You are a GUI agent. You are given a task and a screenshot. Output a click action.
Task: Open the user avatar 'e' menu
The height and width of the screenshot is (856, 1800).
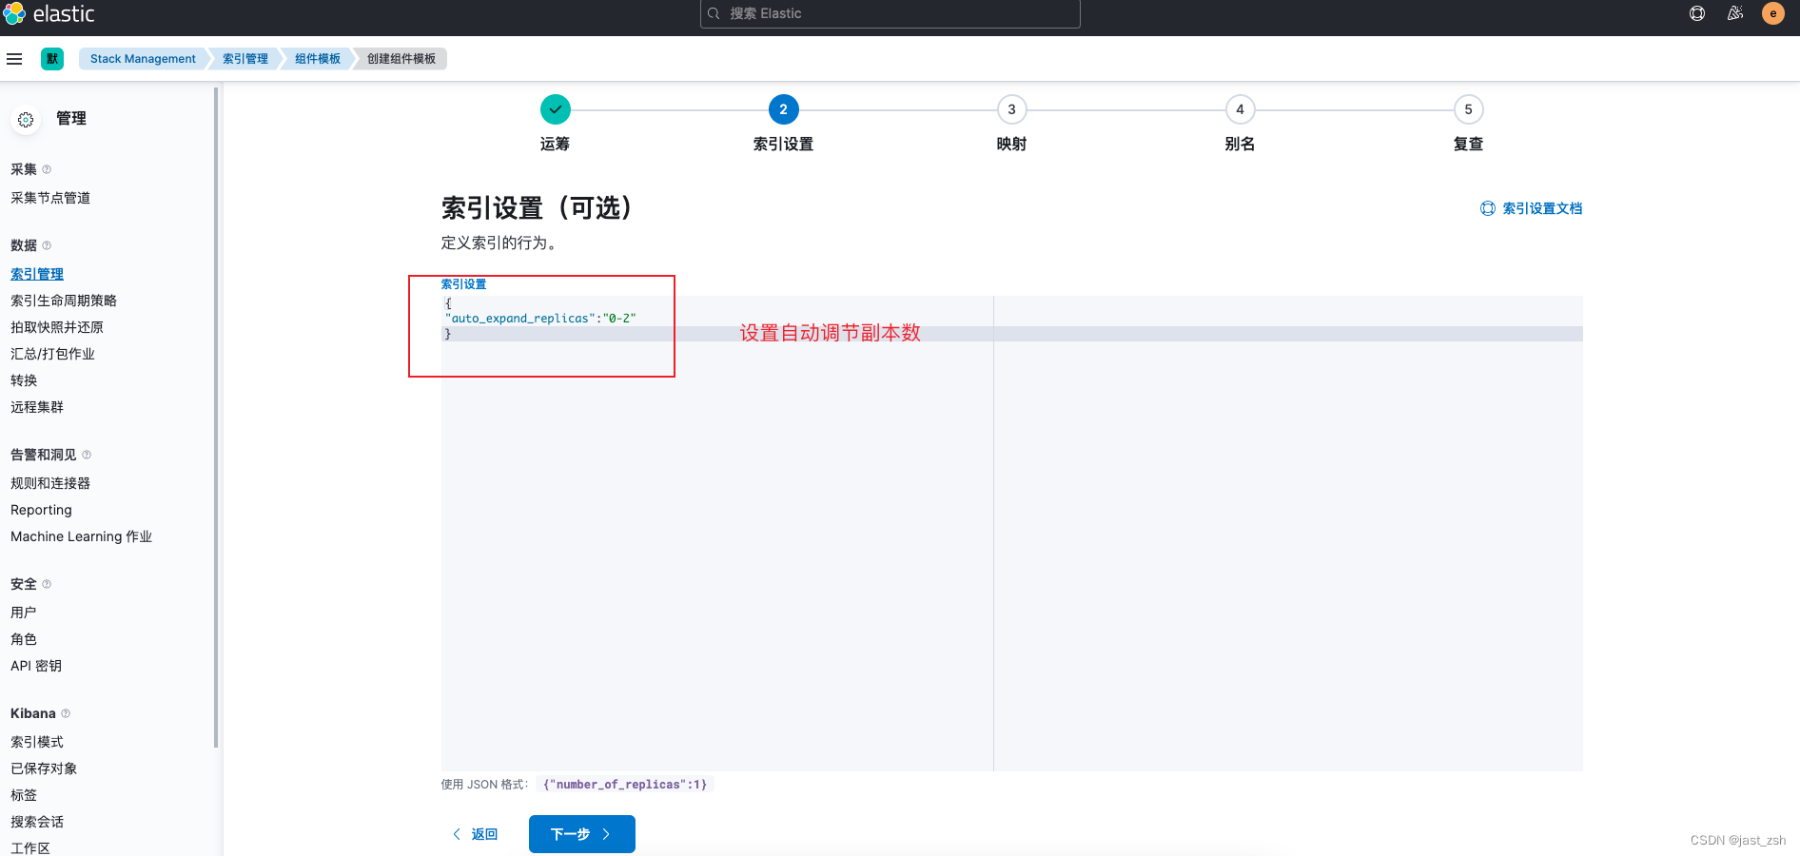click(1773, 13)
